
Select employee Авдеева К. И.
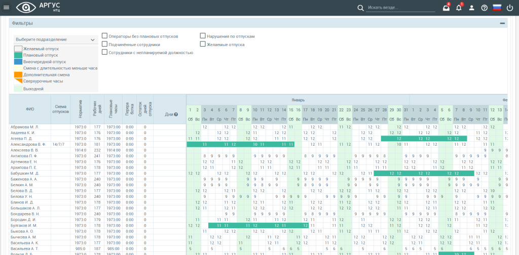[24, 133]
